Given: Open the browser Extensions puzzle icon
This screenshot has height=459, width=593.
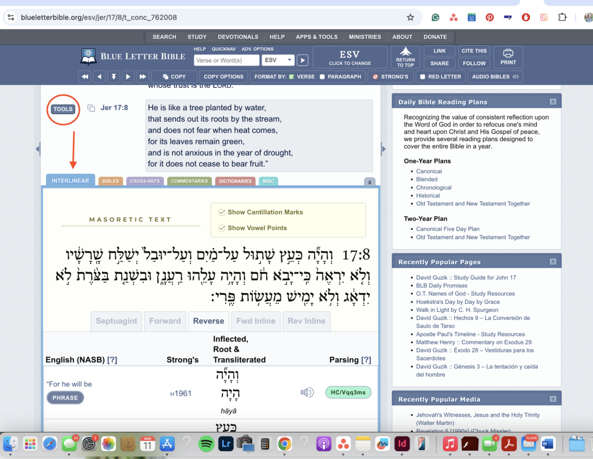Looking at the screenshot, I should [x=562, y=17].
